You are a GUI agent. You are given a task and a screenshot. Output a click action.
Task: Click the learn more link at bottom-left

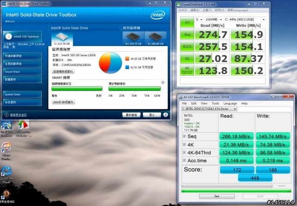coord(19,115)
